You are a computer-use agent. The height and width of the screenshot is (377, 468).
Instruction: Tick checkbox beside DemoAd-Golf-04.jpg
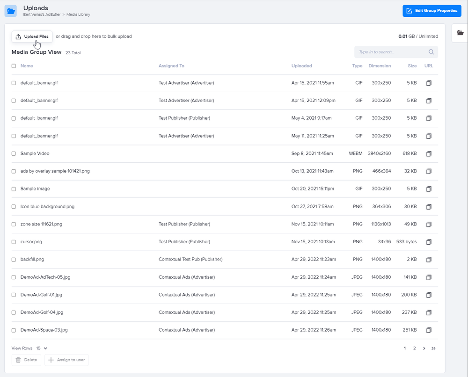(14, 312)
